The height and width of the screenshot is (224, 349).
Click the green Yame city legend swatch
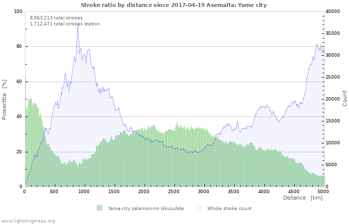point(100,208)
